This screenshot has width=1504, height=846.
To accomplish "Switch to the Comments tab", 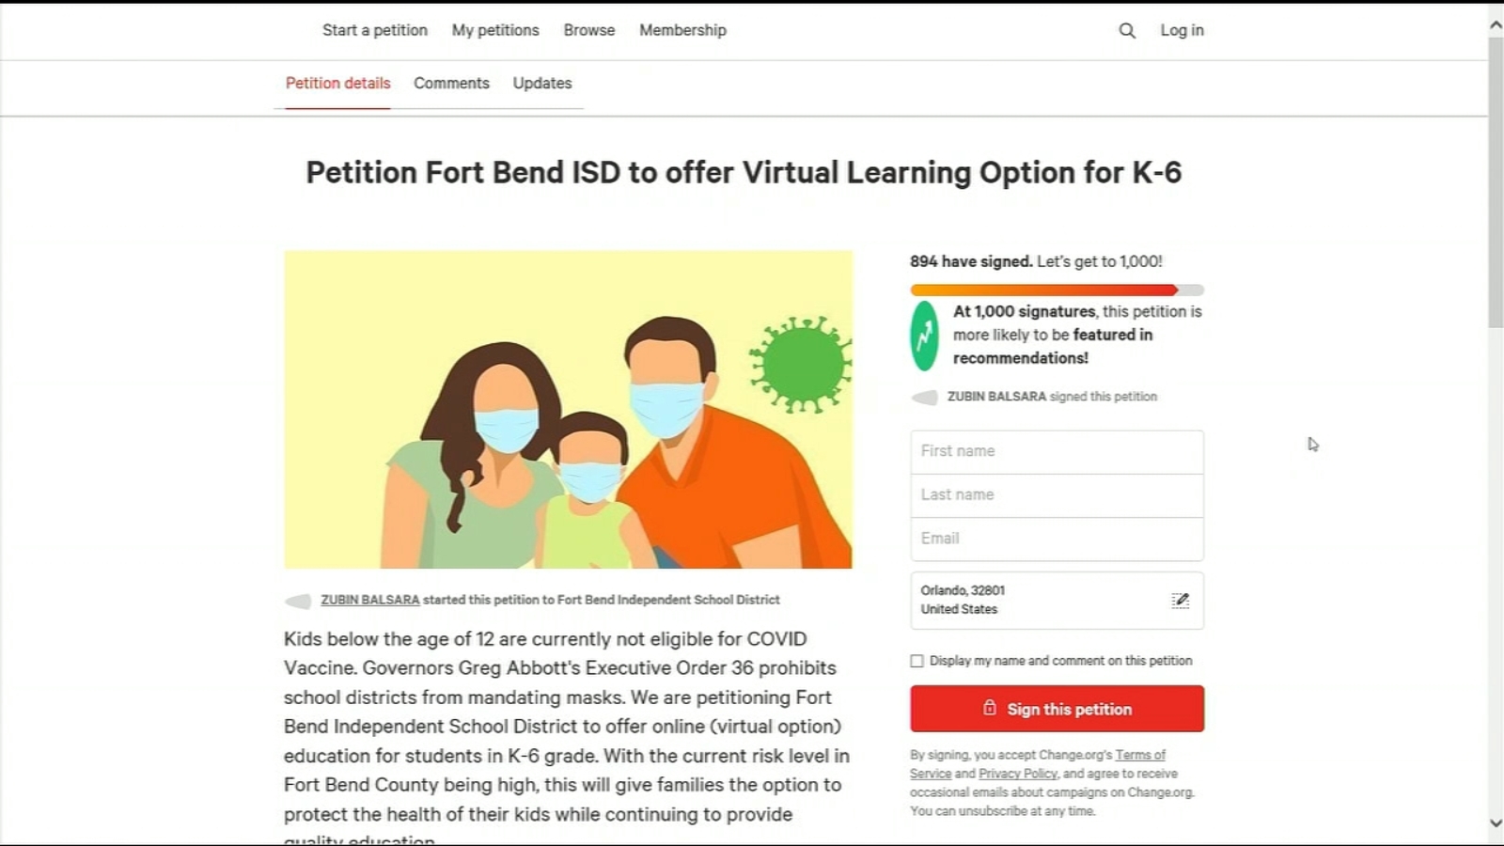I will coord(451,83).
